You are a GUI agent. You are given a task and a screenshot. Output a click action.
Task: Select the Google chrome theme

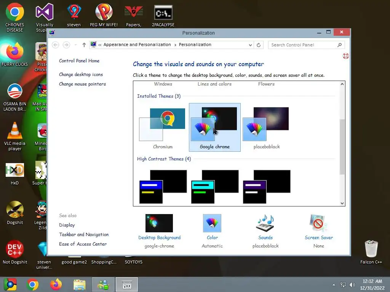tap(215, 127)
